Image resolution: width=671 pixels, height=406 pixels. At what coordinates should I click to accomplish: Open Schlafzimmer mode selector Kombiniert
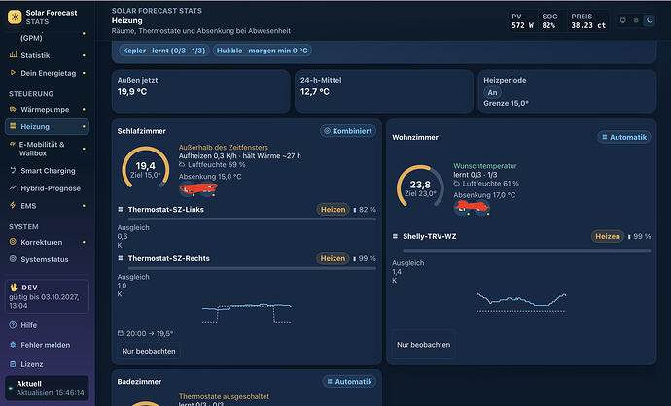[348, 131]
